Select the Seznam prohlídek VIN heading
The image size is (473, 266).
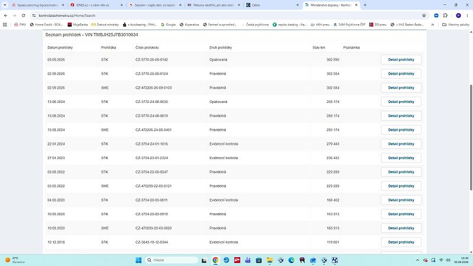(92, 35)
